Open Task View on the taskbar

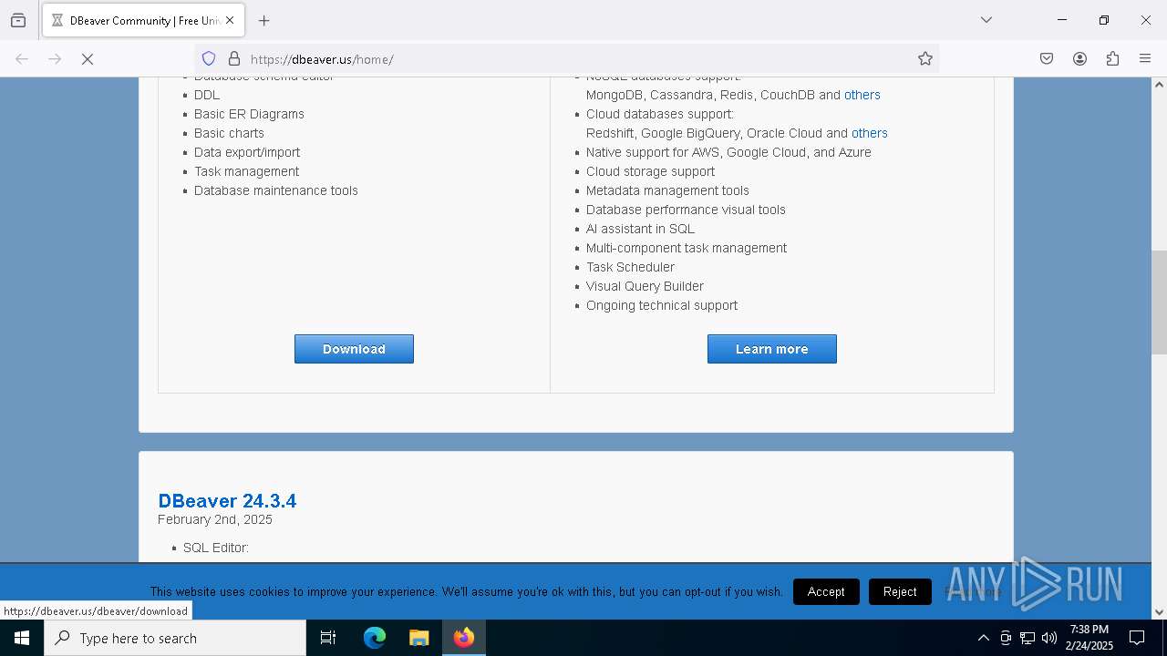coord(328,638)
